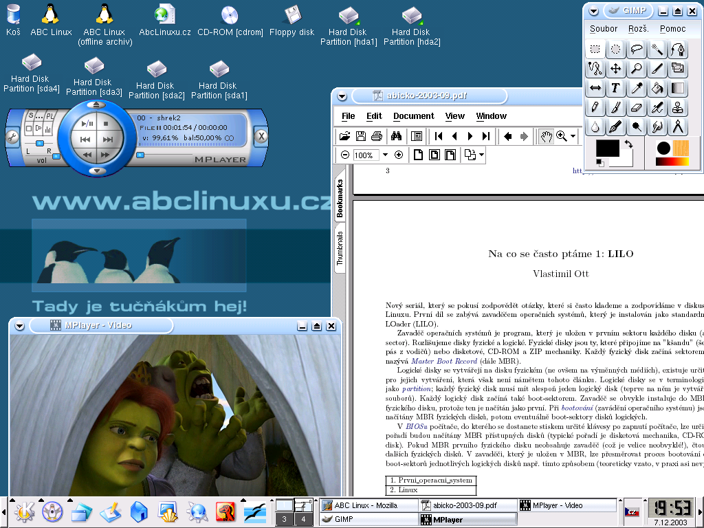Viewport: 704px width, 528px height.
Task: Expand the zoom tool dropdown arrow
Action: click(573, 136)
